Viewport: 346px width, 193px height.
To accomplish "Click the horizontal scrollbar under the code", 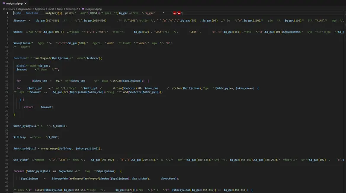I will (73, 192).
